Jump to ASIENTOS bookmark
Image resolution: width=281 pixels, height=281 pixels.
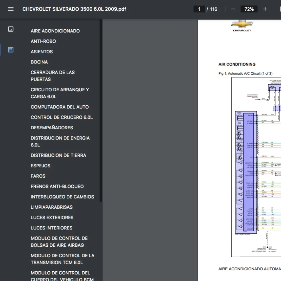click(42, 52)
